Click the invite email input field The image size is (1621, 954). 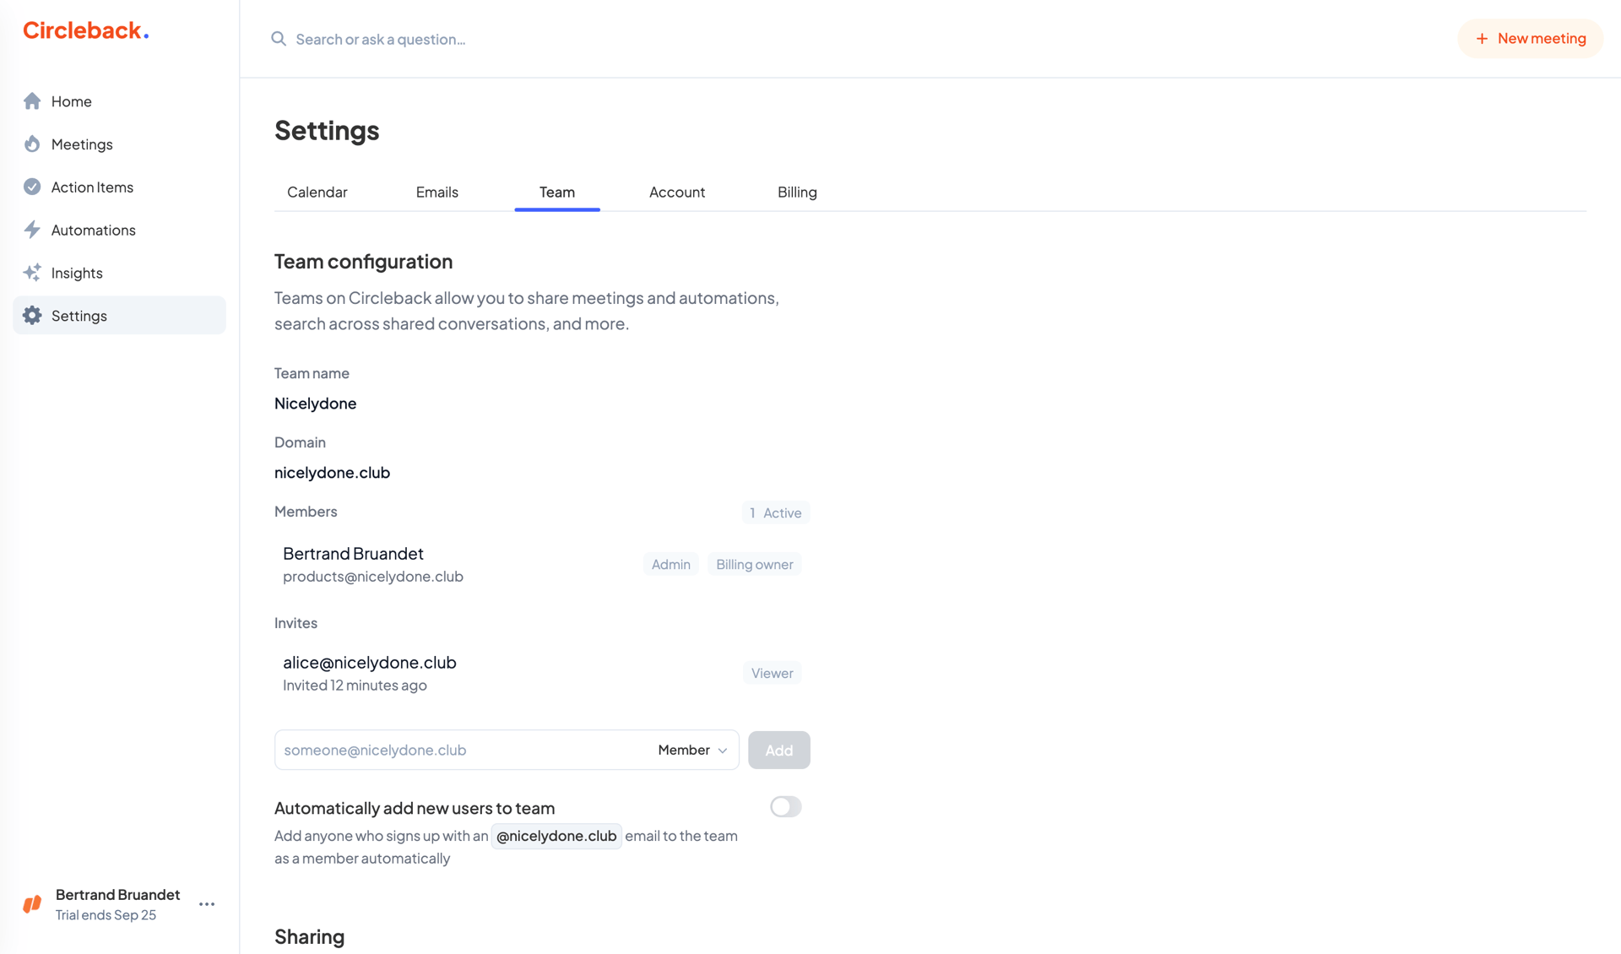click(x=439, y=750)
